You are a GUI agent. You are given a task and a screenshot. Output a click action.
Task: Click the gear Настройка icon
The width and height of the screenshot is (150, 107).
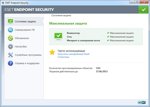click(x=10, y=46)
